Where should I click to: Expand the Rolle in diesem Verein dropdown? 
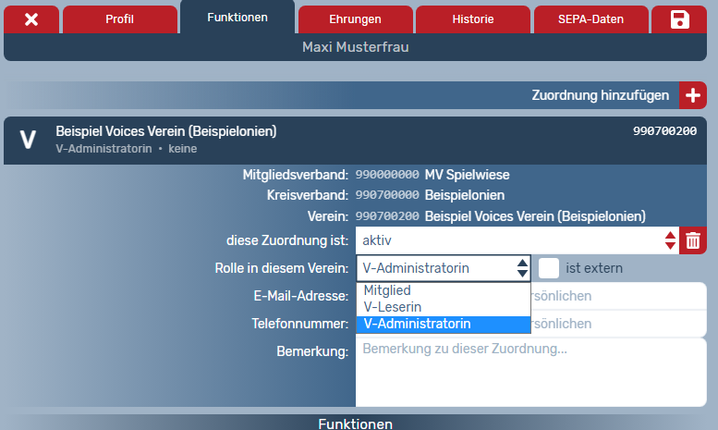tap(444, 268)
